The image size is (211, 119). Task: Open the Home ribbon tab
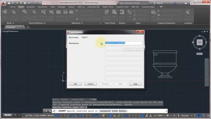[x=13, y=7]
